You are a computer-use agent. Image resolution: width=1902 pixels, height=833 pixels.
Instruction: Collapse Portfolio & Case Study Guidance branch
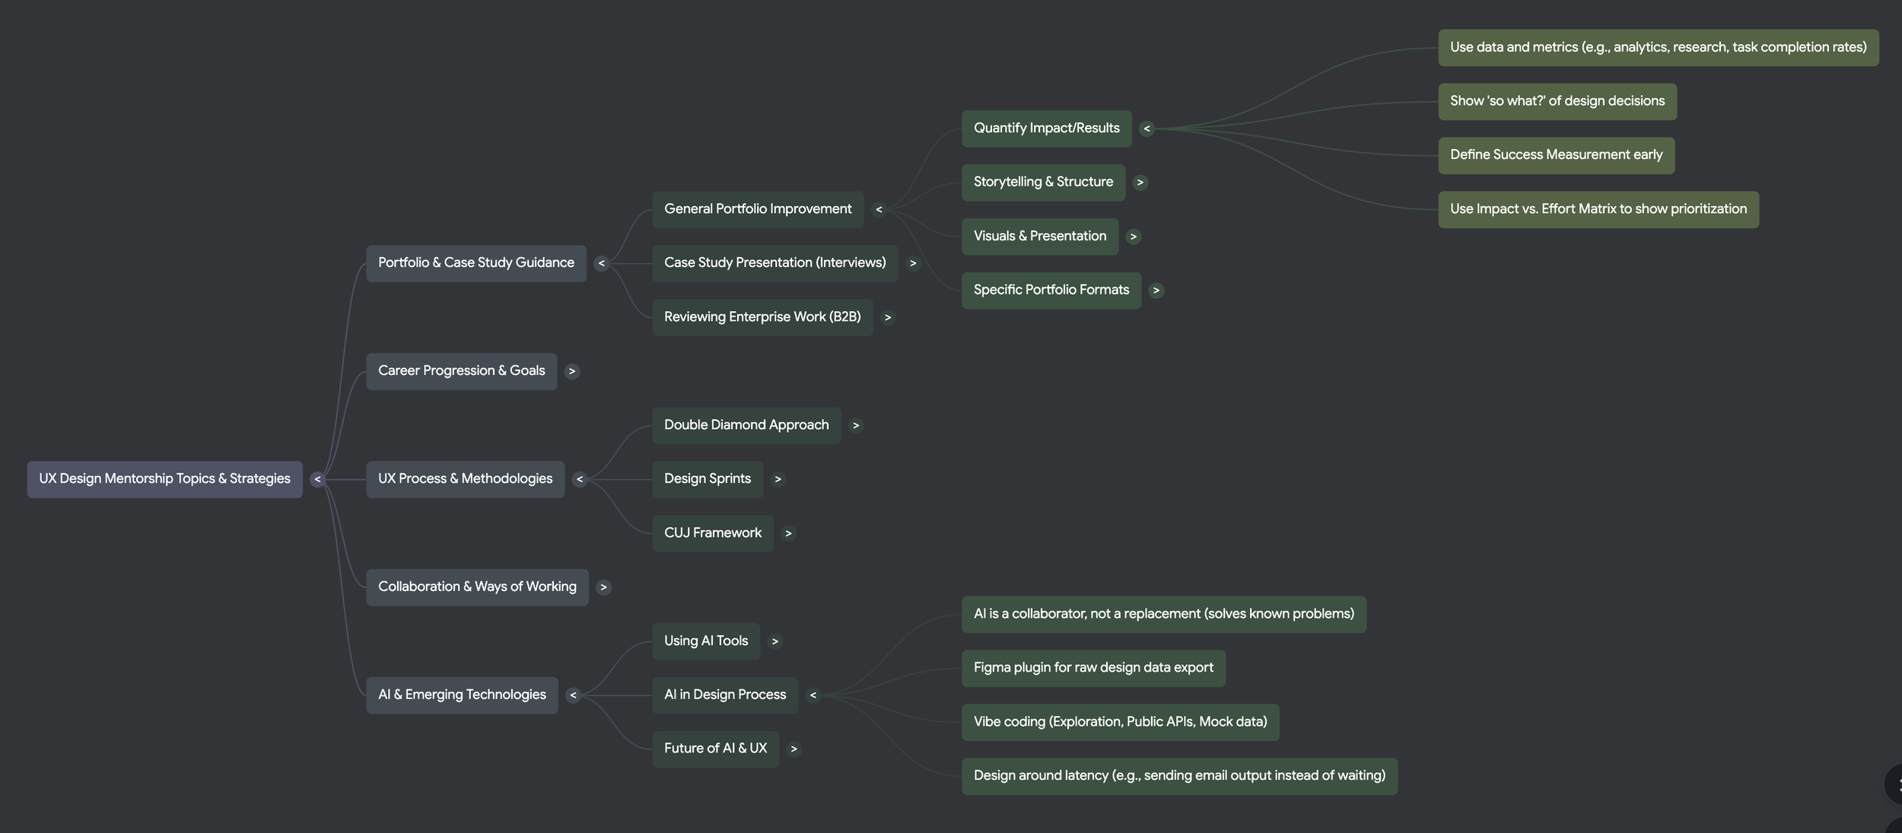[601, 263]
